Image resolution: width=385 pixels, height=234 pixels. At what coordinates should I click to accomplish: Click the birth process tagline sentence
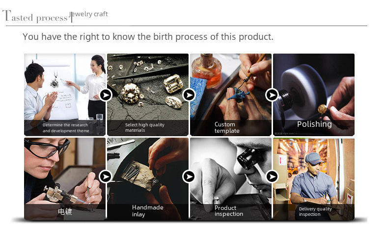point(148,37)
